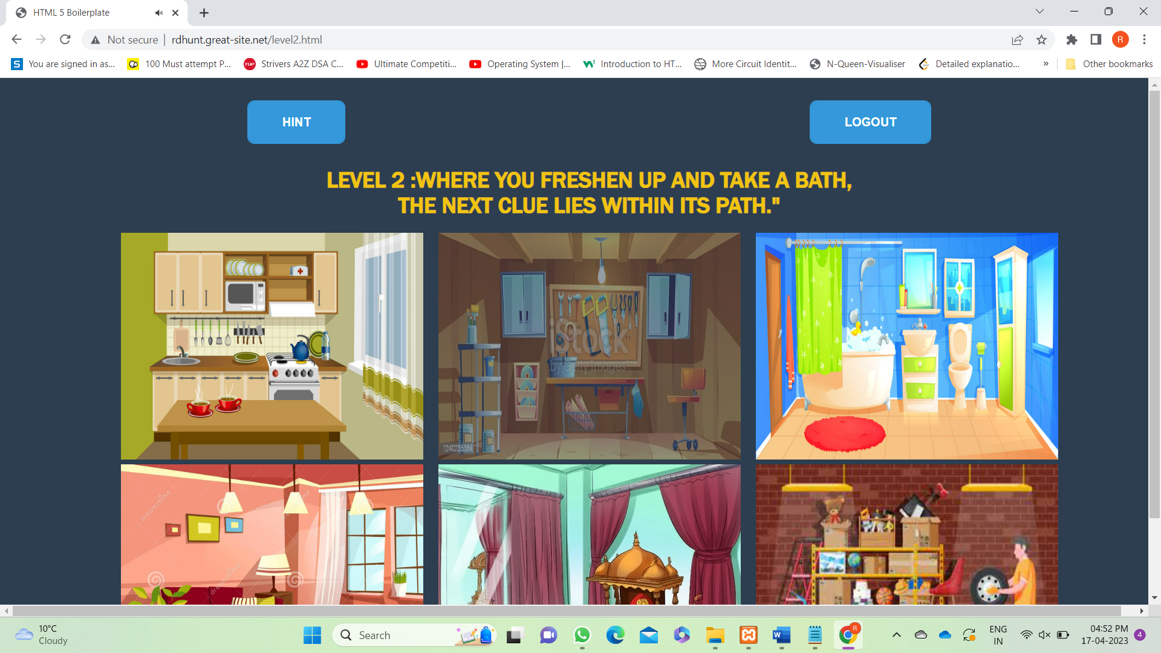Show hidden system tray icons

click(x=897, y=635)
